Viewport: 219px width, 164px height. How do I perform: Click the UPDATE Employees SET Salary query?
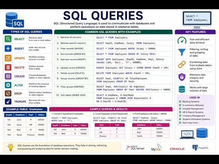(132, 68)
